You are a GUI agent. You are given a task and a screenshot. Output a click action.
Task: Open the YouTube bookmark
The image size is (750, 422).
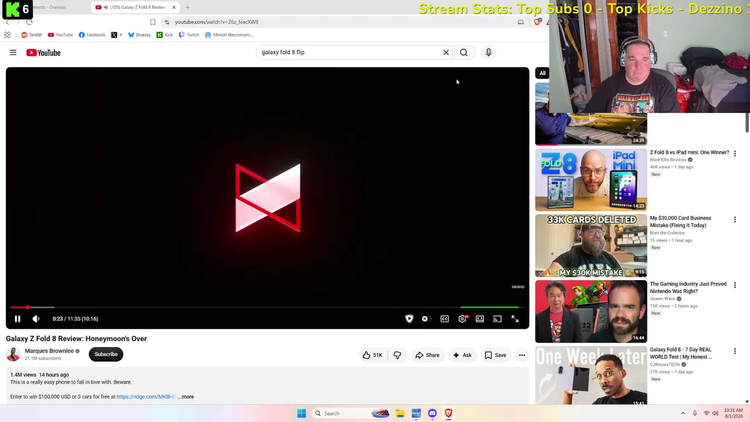point(60,35)
